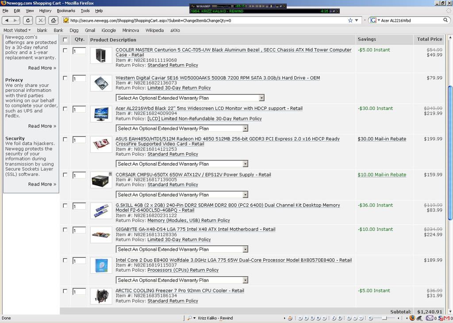Reload the Newegg cart page

[28, 20]
